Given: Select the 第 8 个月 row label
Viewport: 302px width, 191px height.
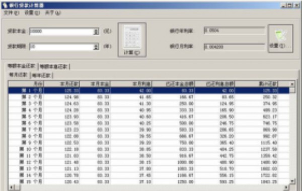Looking at the screenshot, I should point(32,136).
